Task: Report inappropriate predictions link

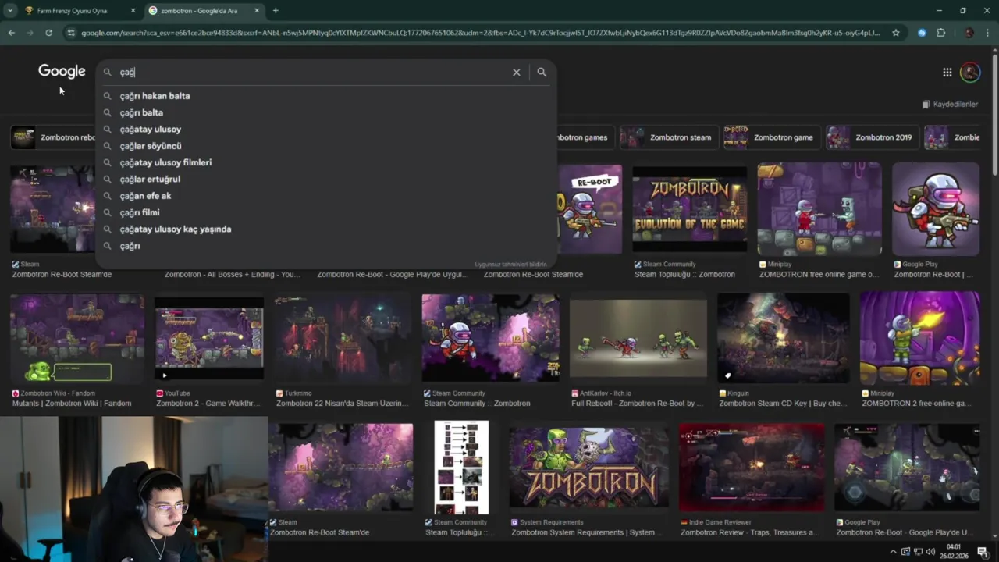Action: point(510,265)
